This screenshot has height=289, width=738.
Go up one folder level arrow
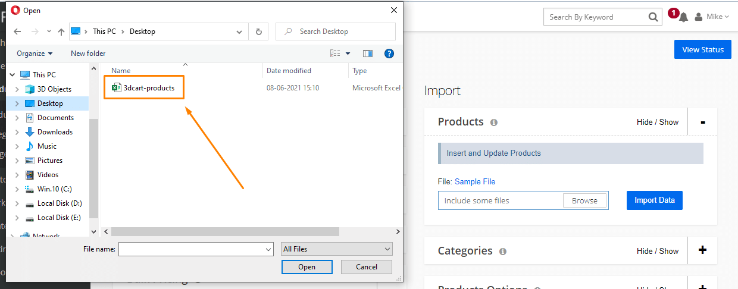(61, 32)
